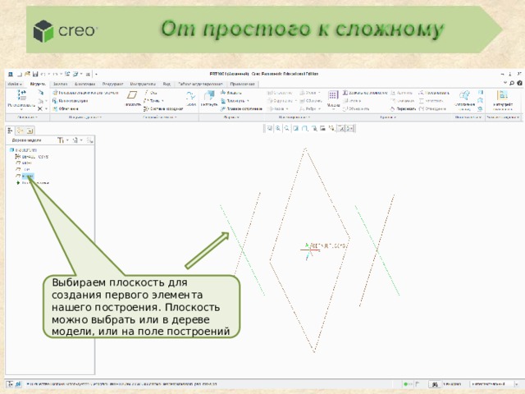Click the Axis (Ось) datum tool
Viewport: 525px width, 394px height.
click(151, 93)
